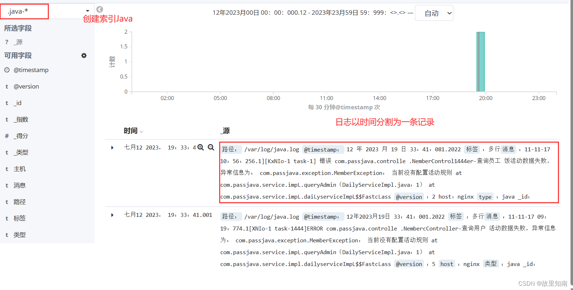Click the unknown type icon beside _源
573x290 pixels.
tap(7, 42)
